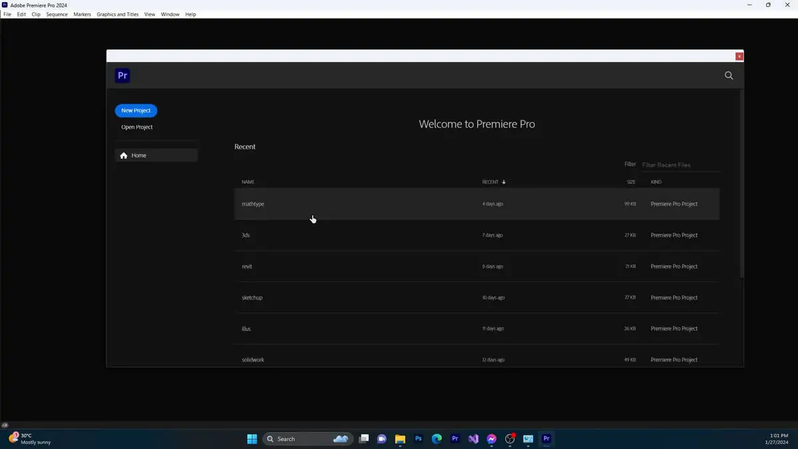
Task: Click the Windows Start button
Action: [252, 439]
